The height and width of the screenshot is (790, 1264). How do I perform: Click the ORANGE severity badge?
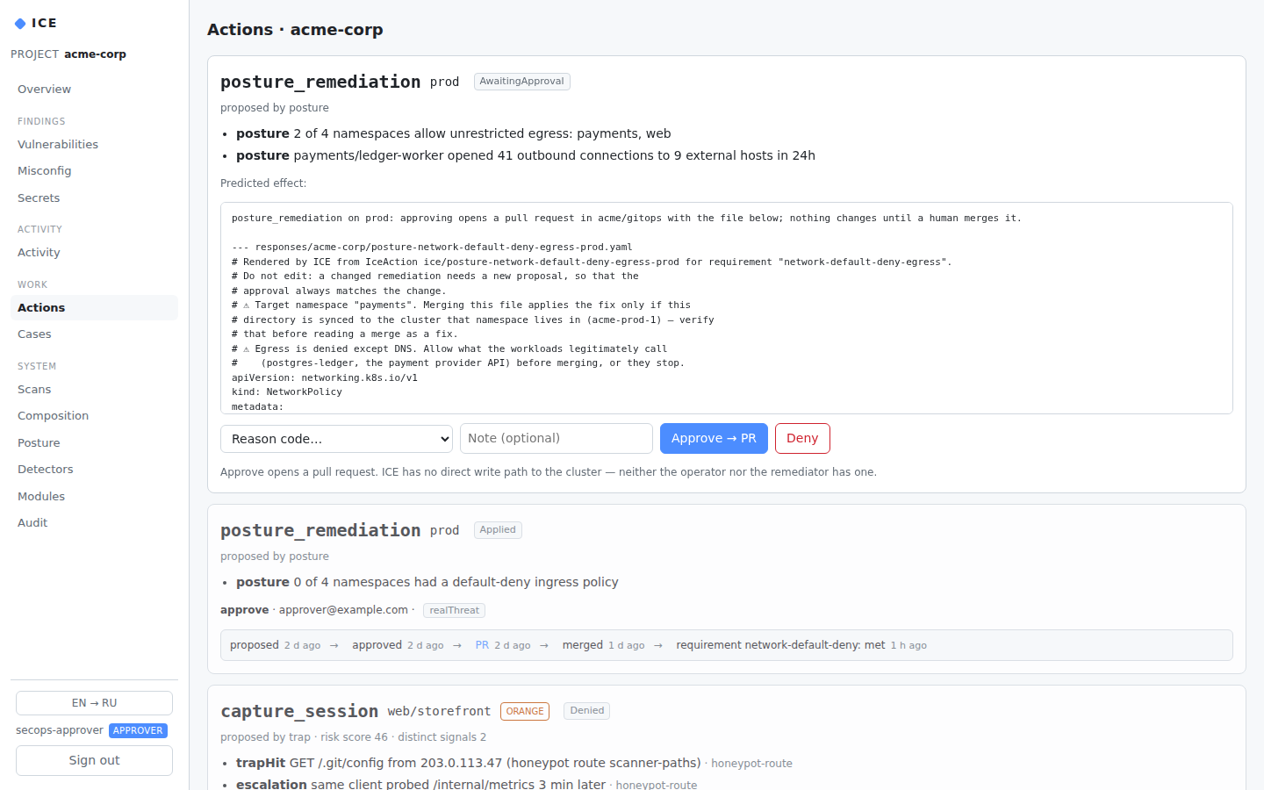tap(525, 711)
